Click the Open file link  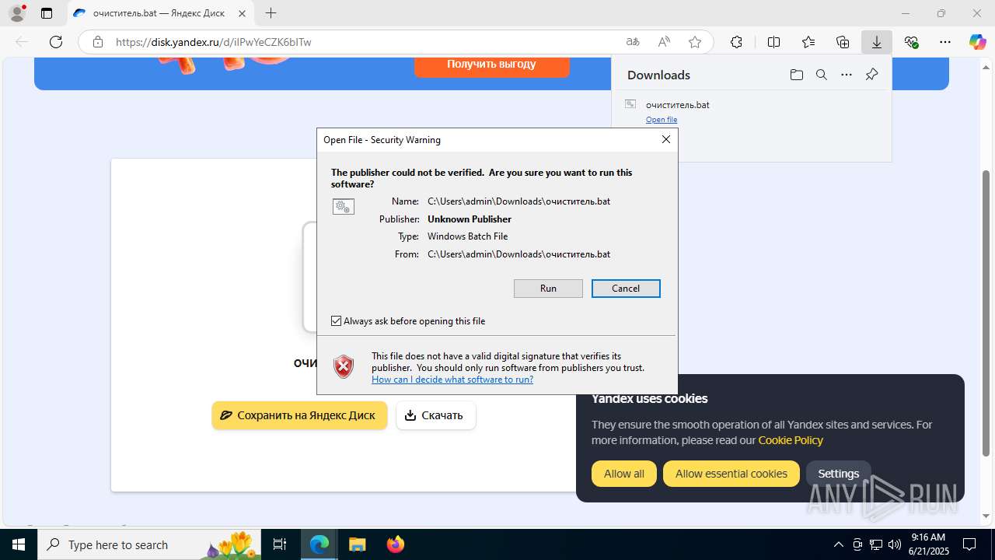click(x=662, y=120)
